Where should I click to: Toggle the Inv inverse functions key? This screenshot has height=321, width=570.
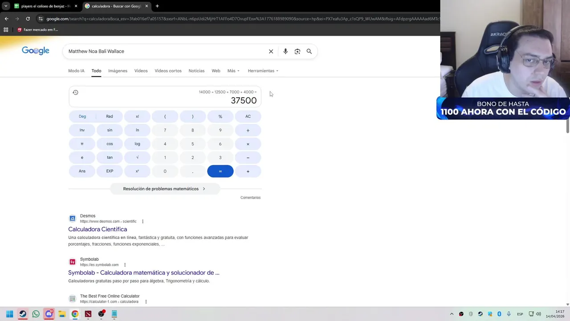(82, 130)
